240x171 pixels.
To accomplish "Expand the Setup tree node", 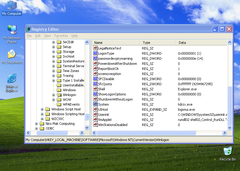I will (x=53, y=47).
